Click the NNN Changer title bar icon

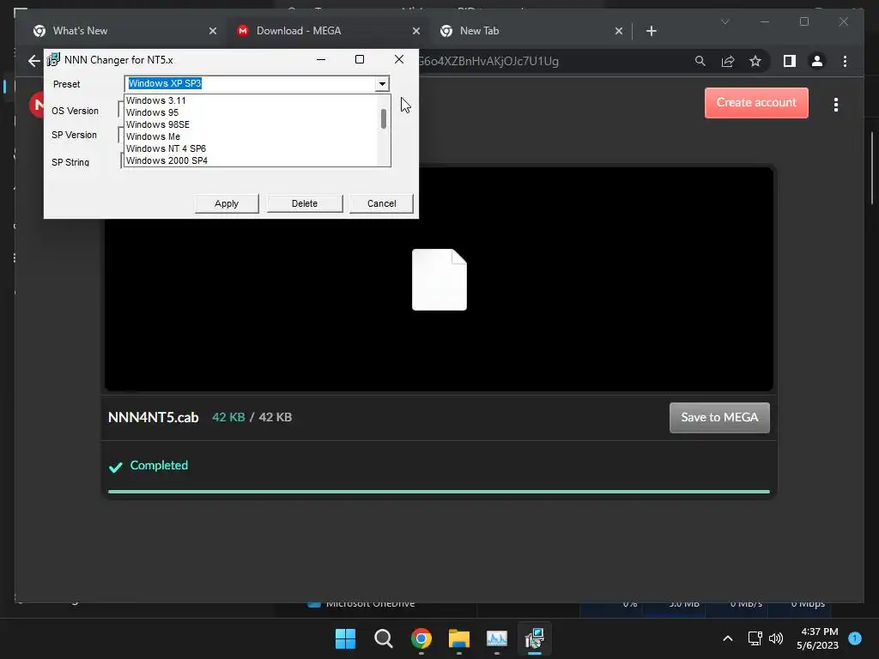point(53,59)
